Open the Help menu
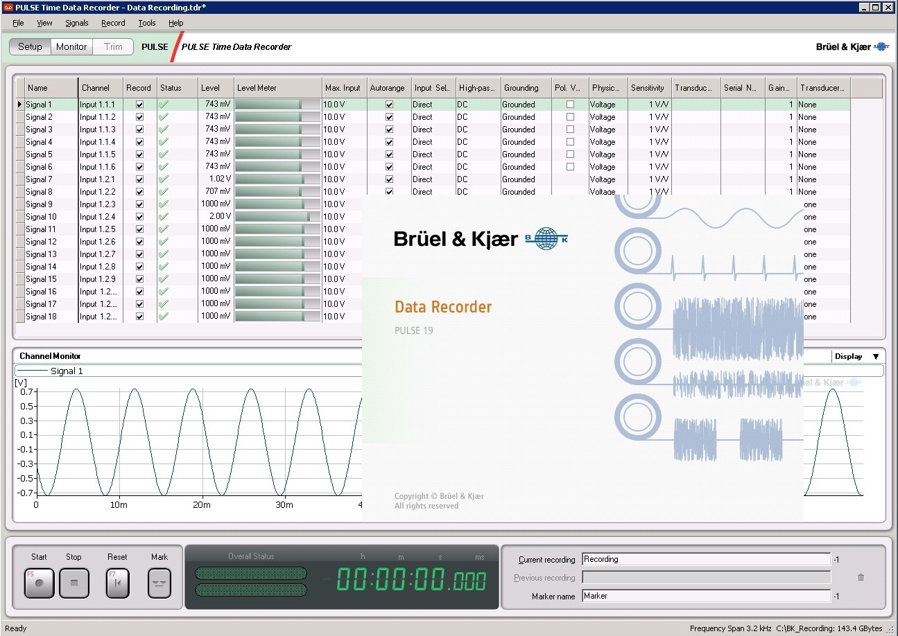898x636 pixels. (176, 23)
